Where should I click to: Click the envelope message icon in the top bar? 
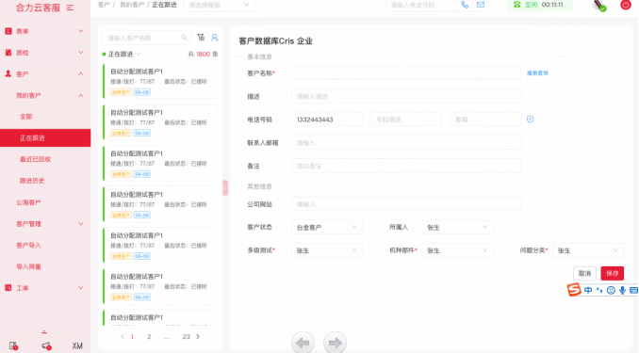click(481, 5)
